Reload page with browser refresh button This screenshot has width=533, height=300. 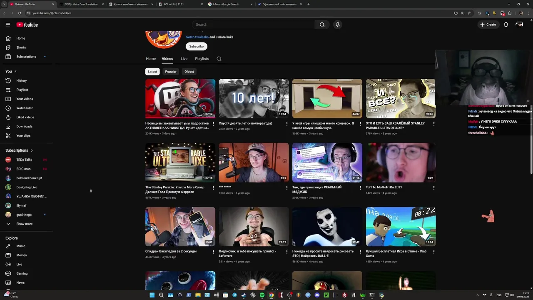[19, 13]
